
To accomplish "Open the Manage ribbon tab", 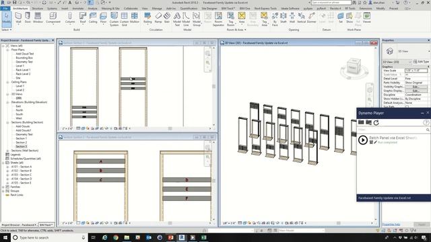I will click(x=157, y=9).
